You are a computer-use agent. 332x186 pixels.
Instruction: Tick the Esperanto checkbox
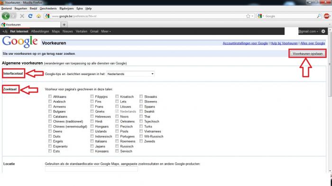pos(50,146)
